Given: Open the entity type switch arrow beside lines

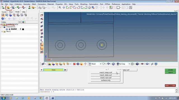Looking at the screenshot, I should click(x=42, y=70).
